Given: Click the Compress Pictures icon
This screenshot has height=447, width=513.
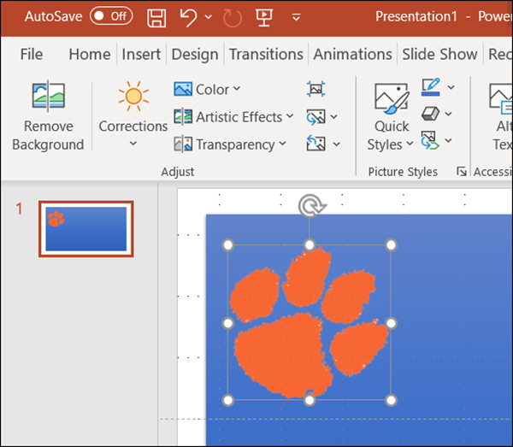Looking at the screenshot, I should [315, 89].
